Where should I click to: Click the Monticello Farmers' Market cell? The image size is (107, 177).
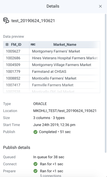(65, 78)
